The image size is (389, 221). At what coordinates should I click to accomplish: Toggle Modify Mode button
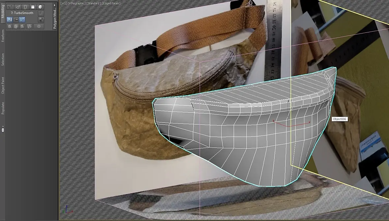click(10, 19)
